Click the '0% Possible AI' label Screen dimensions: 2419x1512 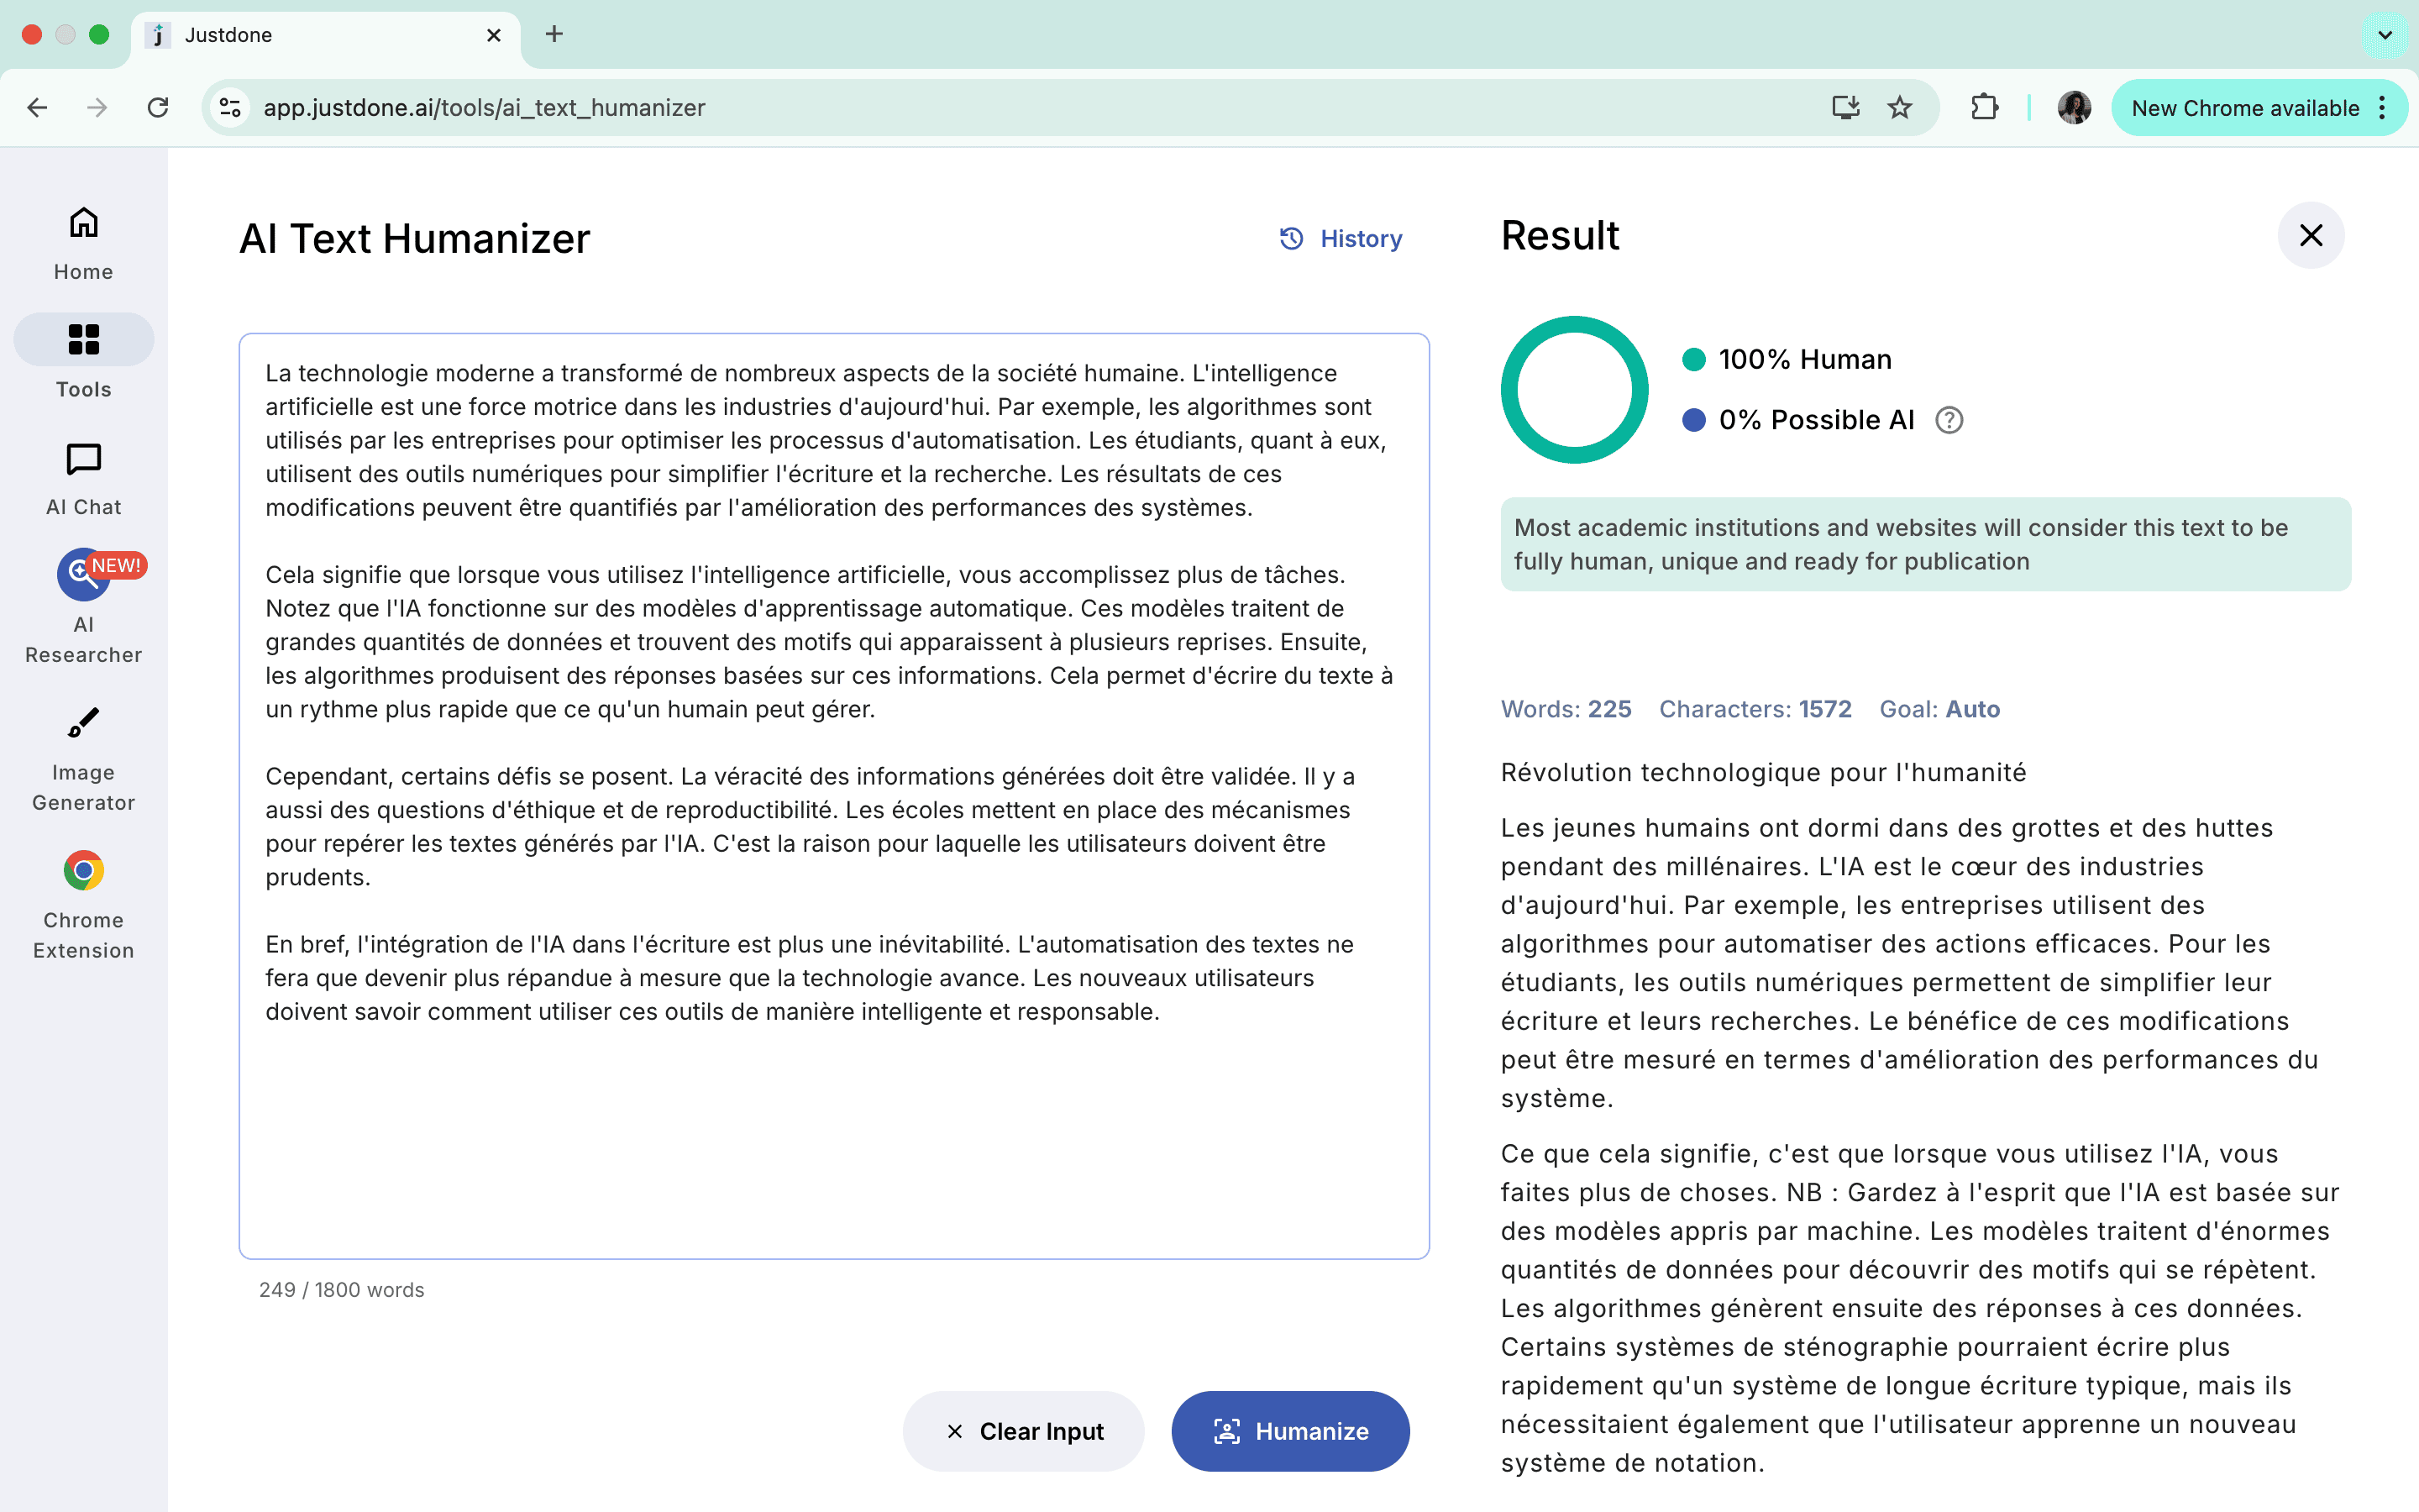pos(1816,420)
